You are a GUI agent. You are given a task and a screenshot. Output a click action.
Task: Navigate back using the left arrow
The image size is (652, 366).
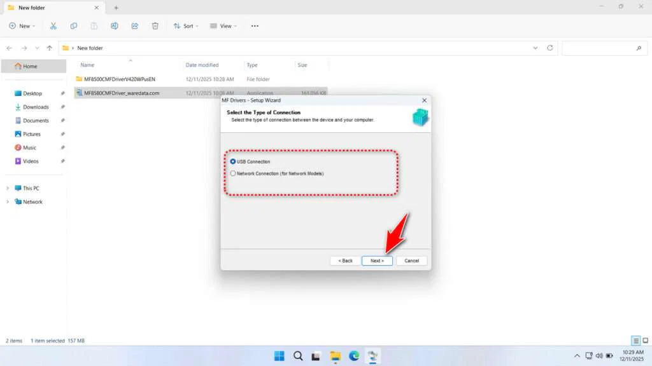point(9,48)
